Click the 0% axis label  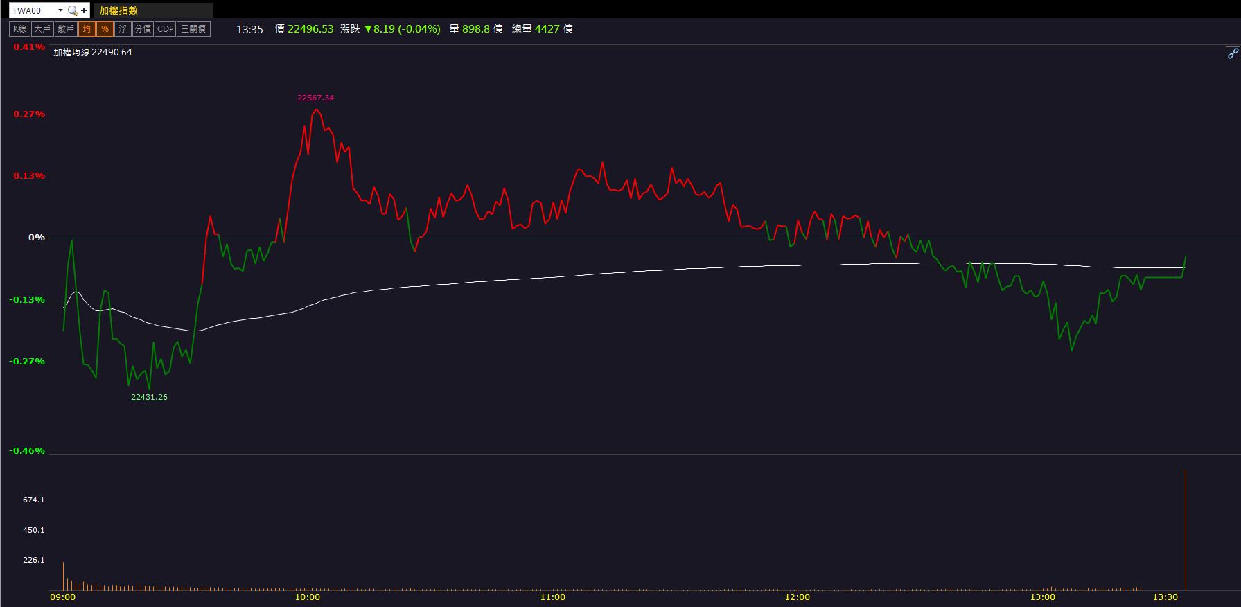click(37, 238)
